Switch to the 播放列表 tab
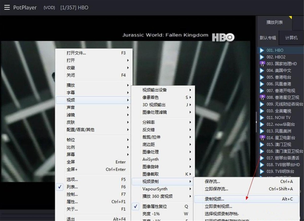The width and height of the screenshot is (304, 221). (275, 23)
